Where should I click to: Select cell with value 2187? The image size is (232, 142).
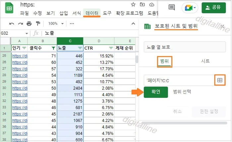[x=70, y=114]
